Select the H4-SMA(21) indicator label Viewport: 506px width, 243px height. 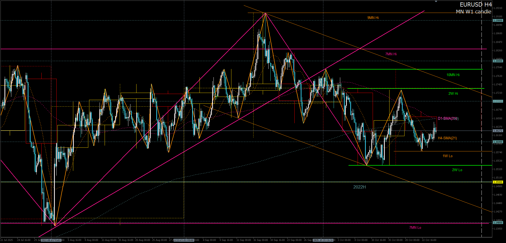click(x=447, y=138)
